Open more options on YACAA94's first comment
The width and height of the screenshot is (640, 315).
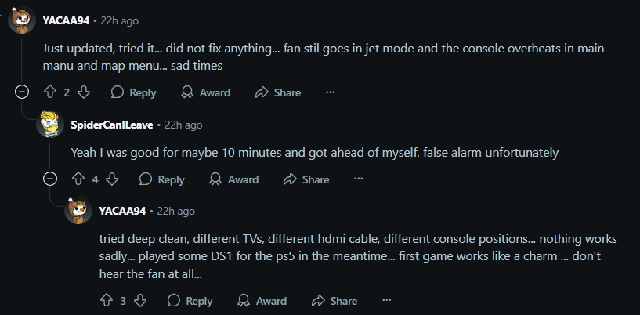point(331,92)
